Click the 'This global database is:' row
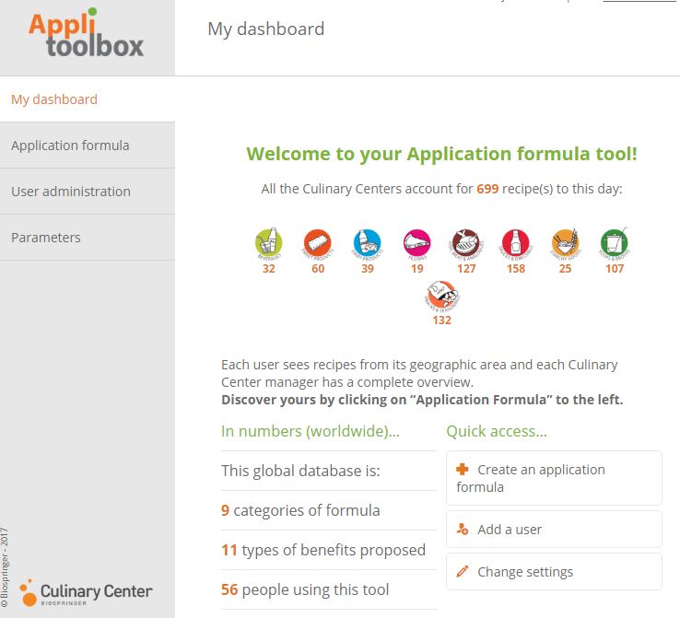 (329, 471)
